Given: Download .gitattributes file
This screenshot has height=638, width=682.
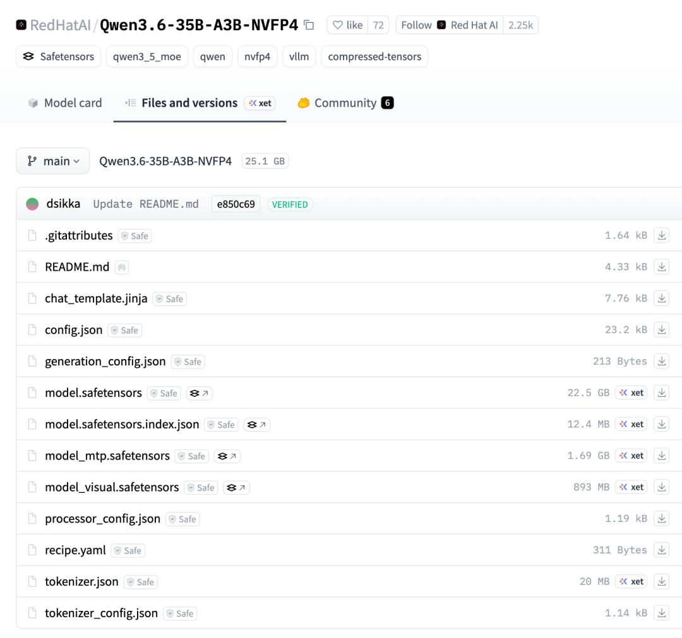Looking at the screenshot, I should pyautogui.click(x=662, y=235).
